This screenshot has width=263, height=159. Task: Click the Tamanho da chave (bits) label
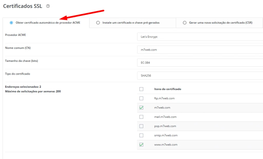coord(22,61)
